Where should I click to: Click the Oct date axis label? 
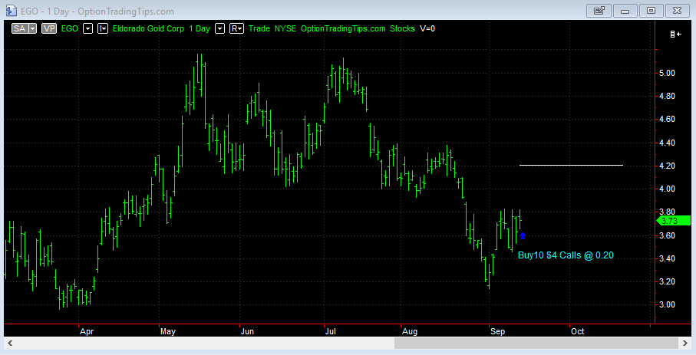click(x=578, y=332)
